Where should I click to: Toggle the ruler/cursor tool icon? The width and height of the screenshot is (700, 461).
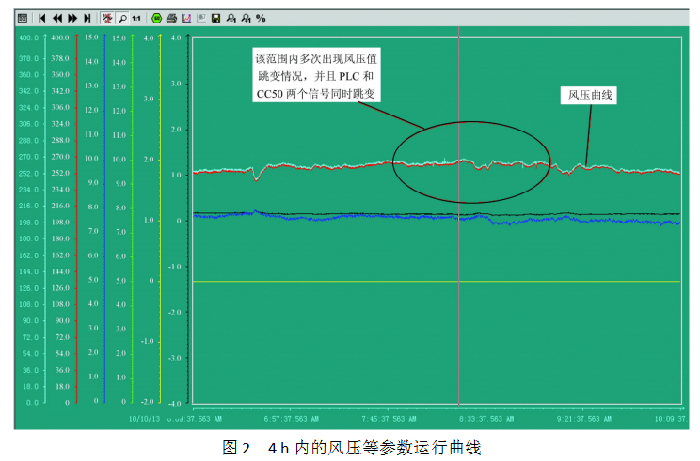107,18
